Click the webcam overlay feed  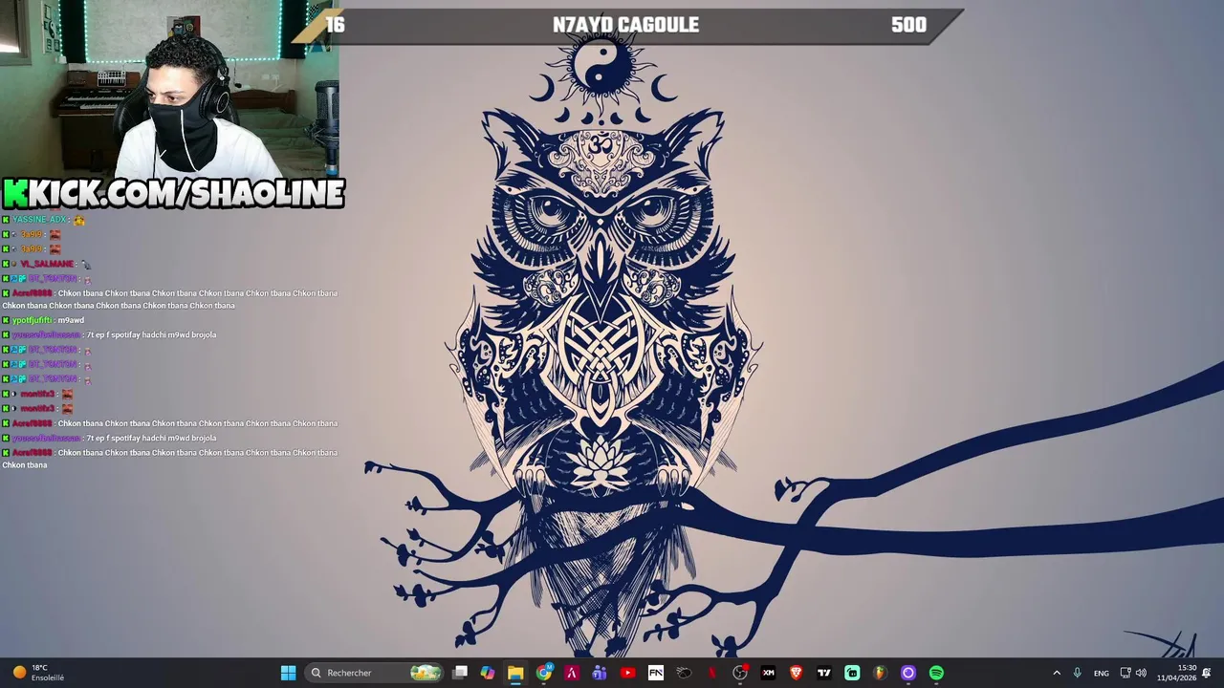point(169,89)
